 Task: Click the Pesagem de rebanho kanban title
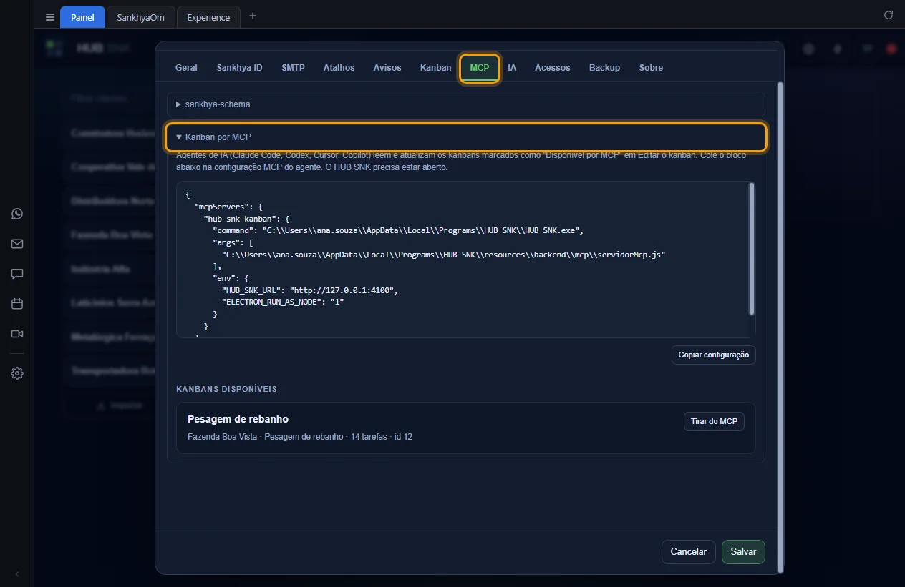[x=238, y=419]
